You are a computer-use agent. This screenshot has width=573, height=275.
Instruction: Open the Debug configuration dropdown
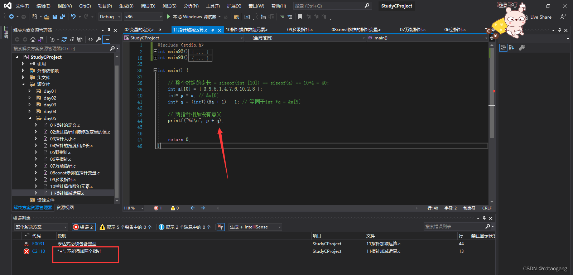pyautogui.click(x=110, y=17)
